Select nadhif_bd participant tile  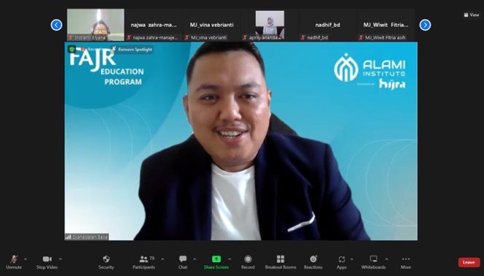coord(327,25)
